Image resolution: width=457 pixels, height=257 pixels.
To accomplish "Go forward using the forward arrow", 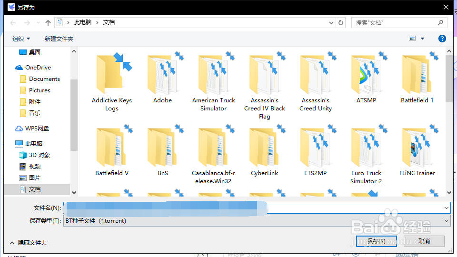I will 27,23.
